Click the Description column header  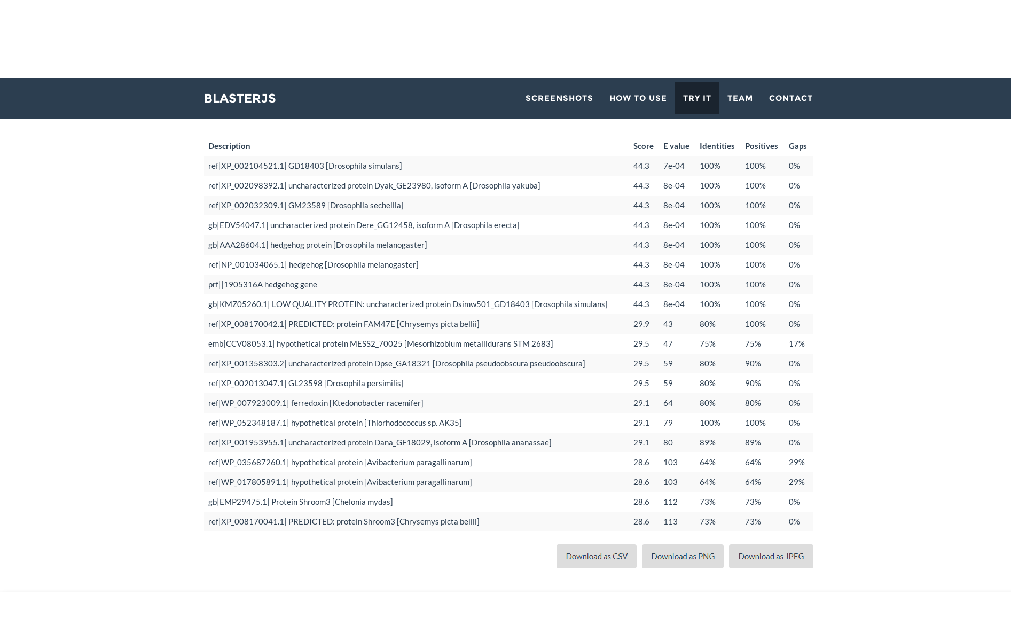click(x=229, y=146)
